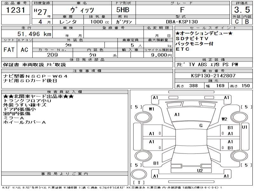Click the W1 repair mark on the car diagram
The width and height of the screenshot is (254, 191).
[x=151, y=109]
